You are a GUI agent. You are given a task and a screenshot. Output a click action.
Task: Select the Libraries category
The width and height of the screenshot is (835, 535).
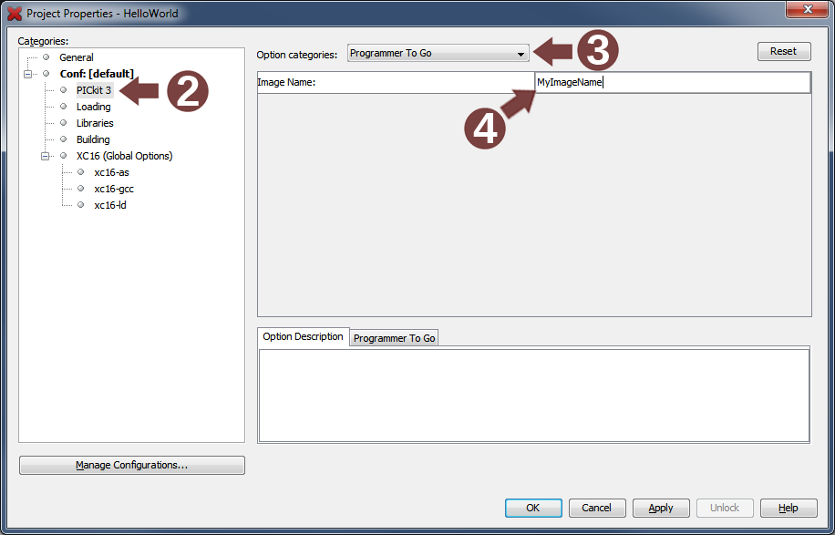coord(95,123)
